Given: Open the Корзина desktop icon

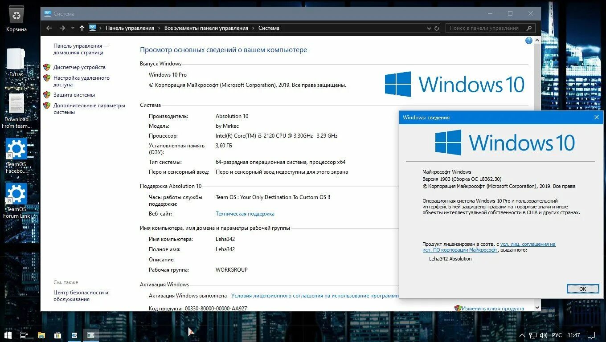Looking at the screenshot, I should pos(16,20).
